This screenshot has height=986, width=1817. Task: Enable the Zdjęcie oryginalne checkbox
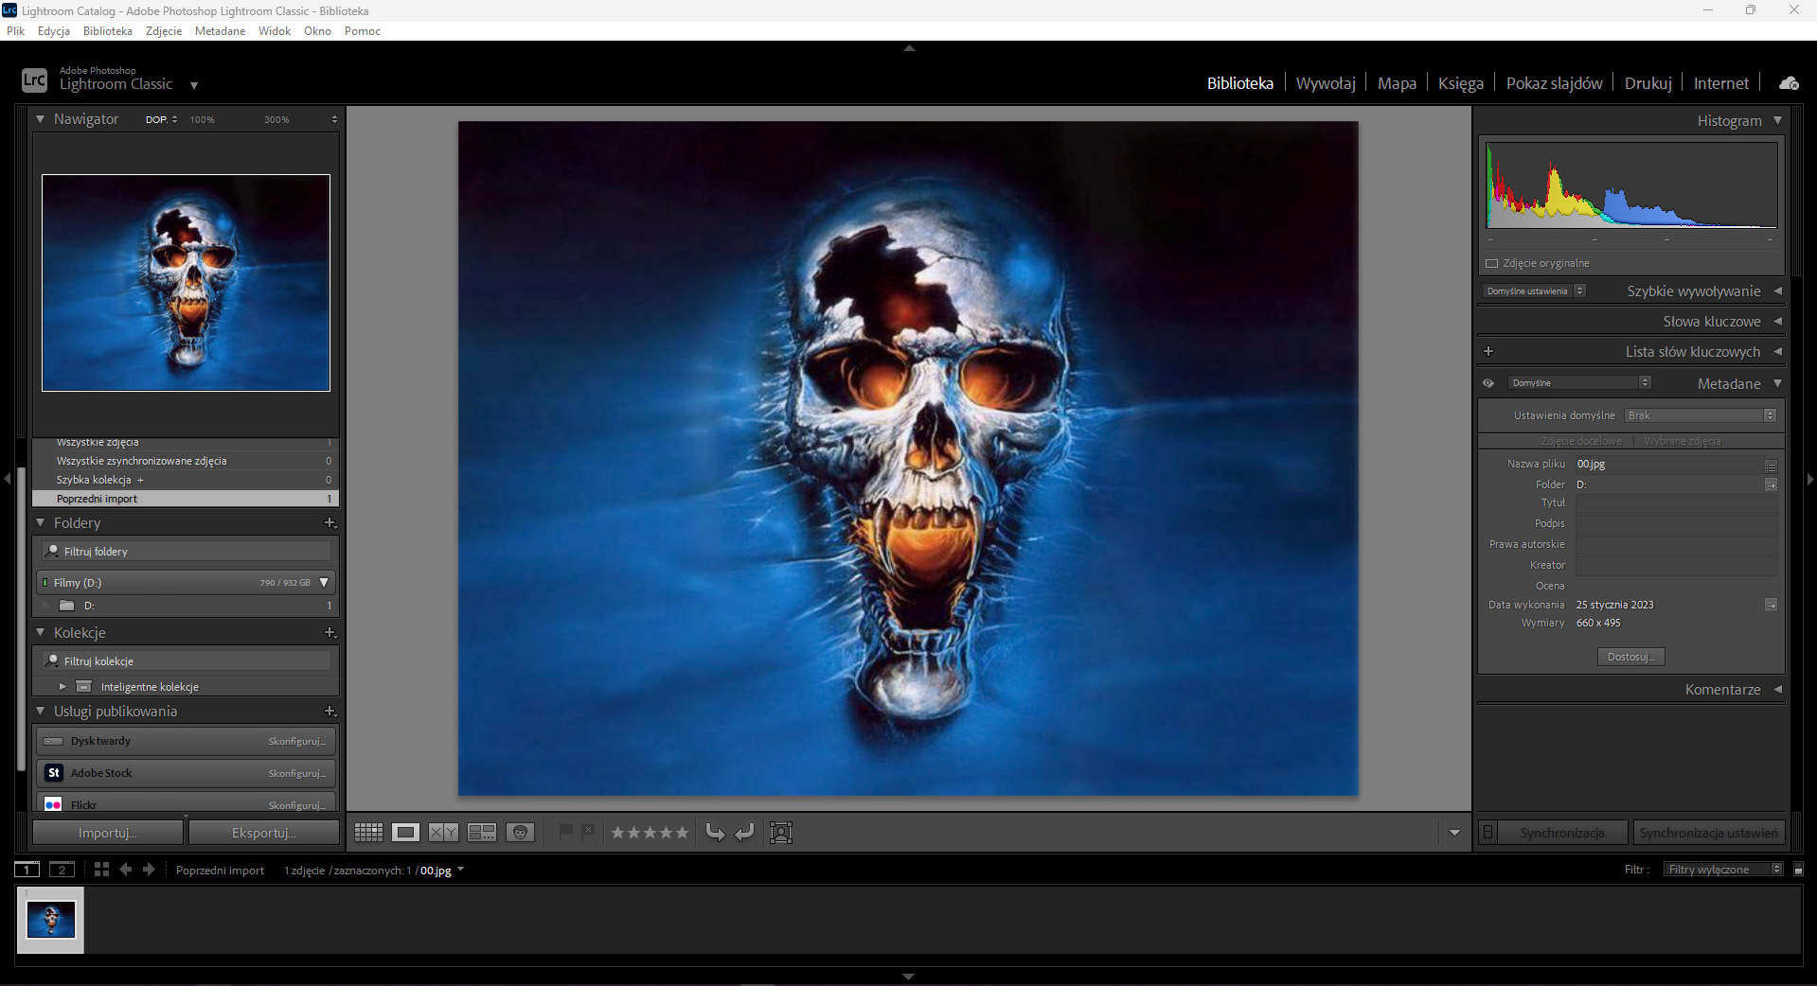tap(1492, 264)
